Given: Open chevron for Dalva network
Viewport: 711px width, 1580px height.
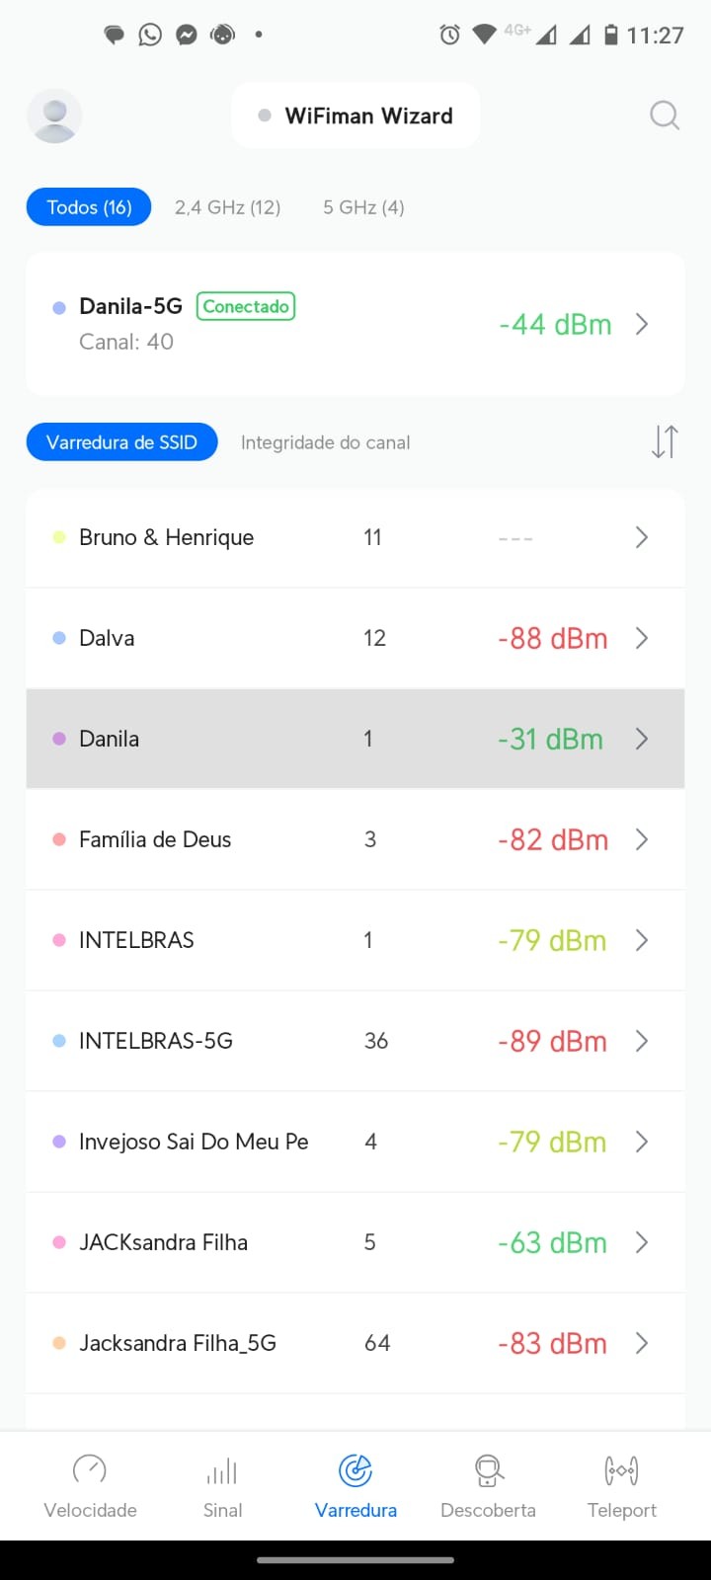Looking at the screenshot, I should 642,638.
